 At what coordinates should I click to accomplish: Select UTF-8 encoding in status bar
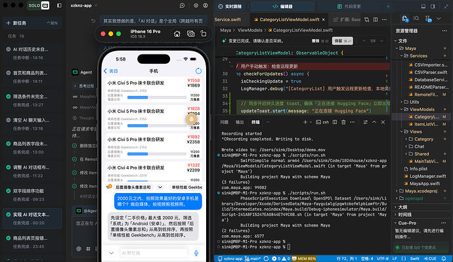click(x=383, y=259)
